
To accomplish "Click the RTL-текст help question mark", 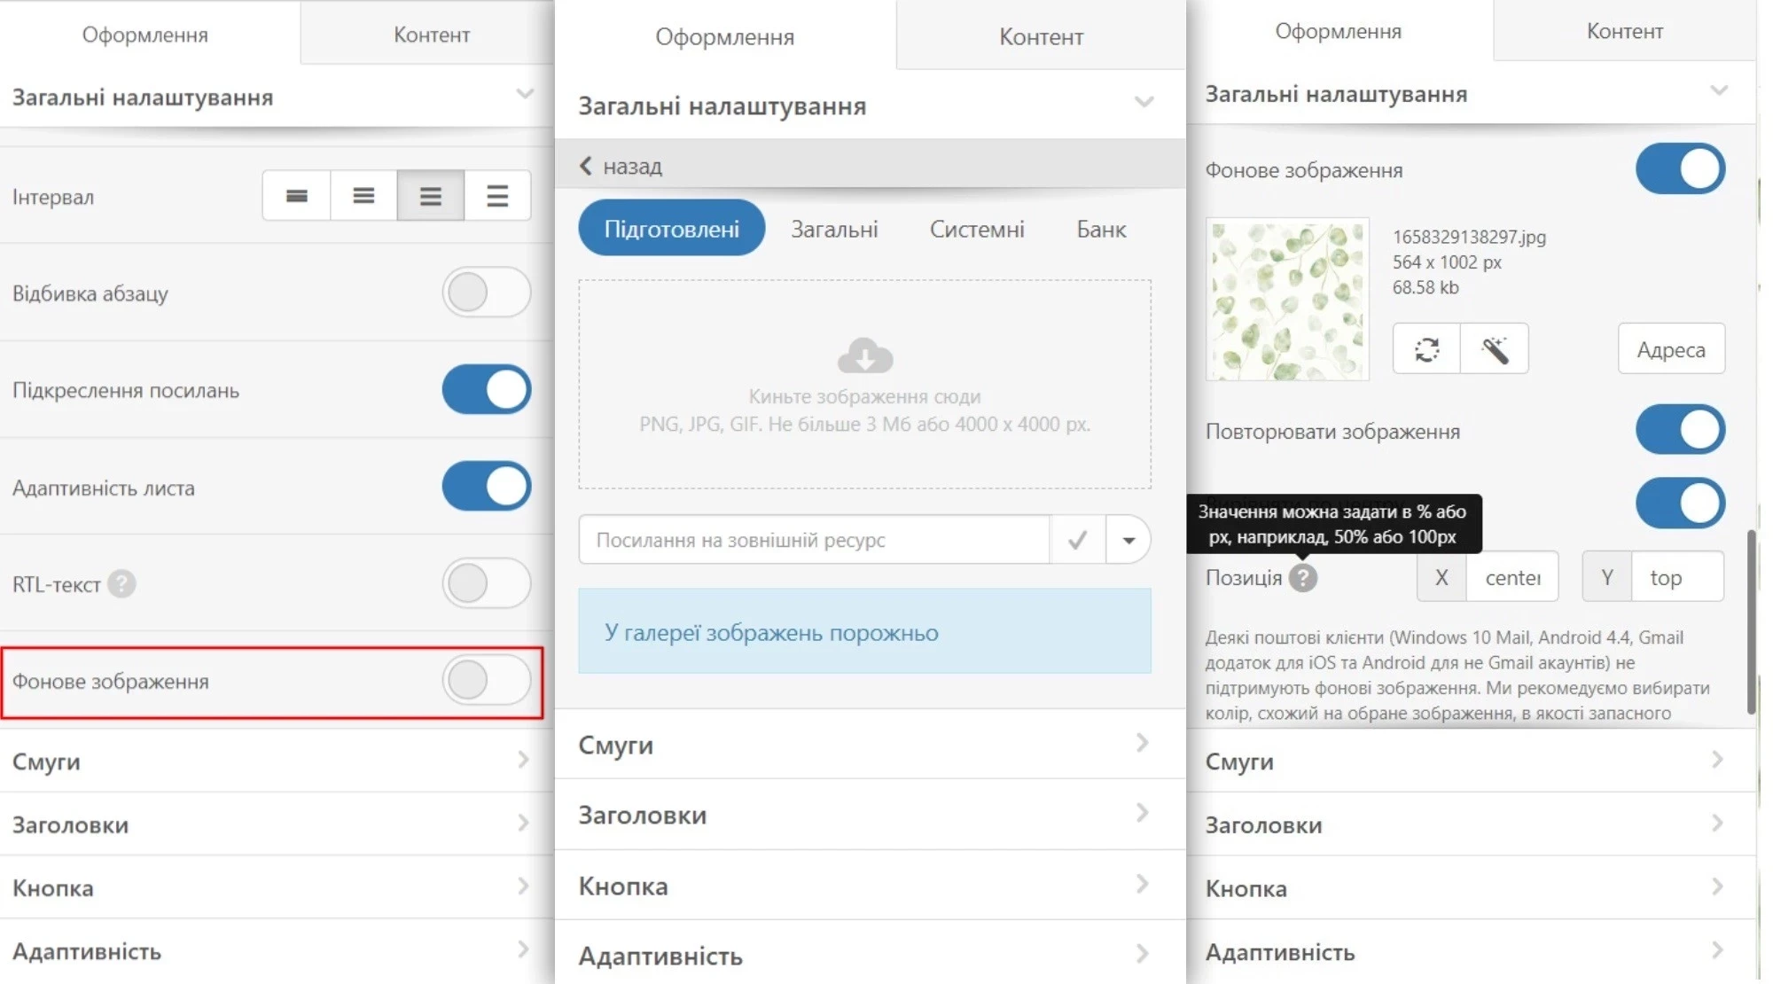I will [x=121, y=584].
